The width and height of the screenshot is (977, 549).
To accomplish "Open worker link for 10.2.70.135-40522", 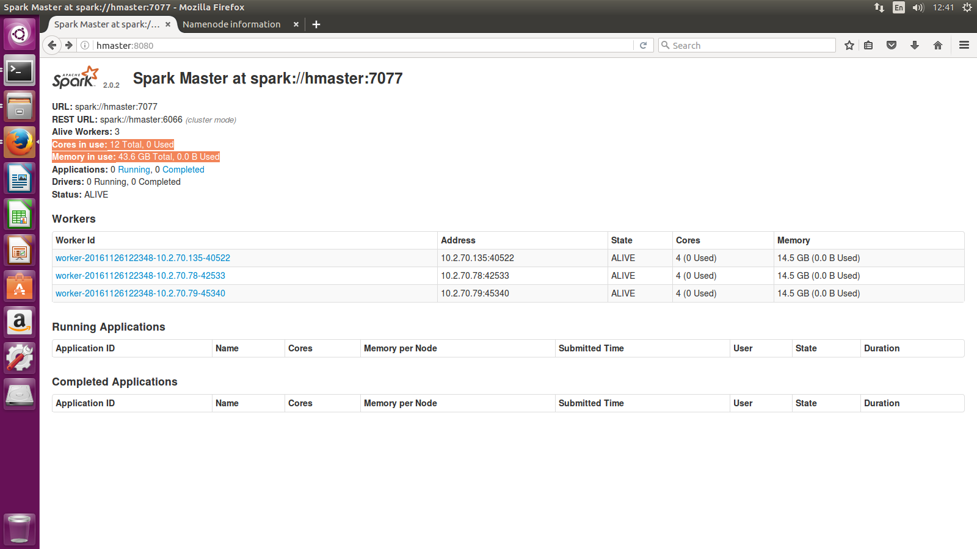I will [x=143, y=258].
